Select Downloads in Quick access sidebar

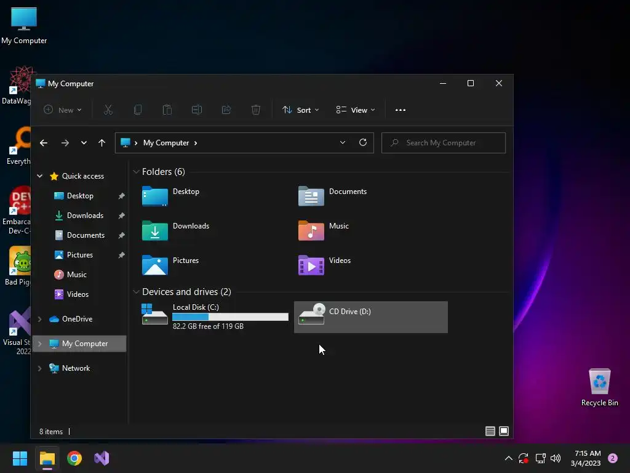85,216
